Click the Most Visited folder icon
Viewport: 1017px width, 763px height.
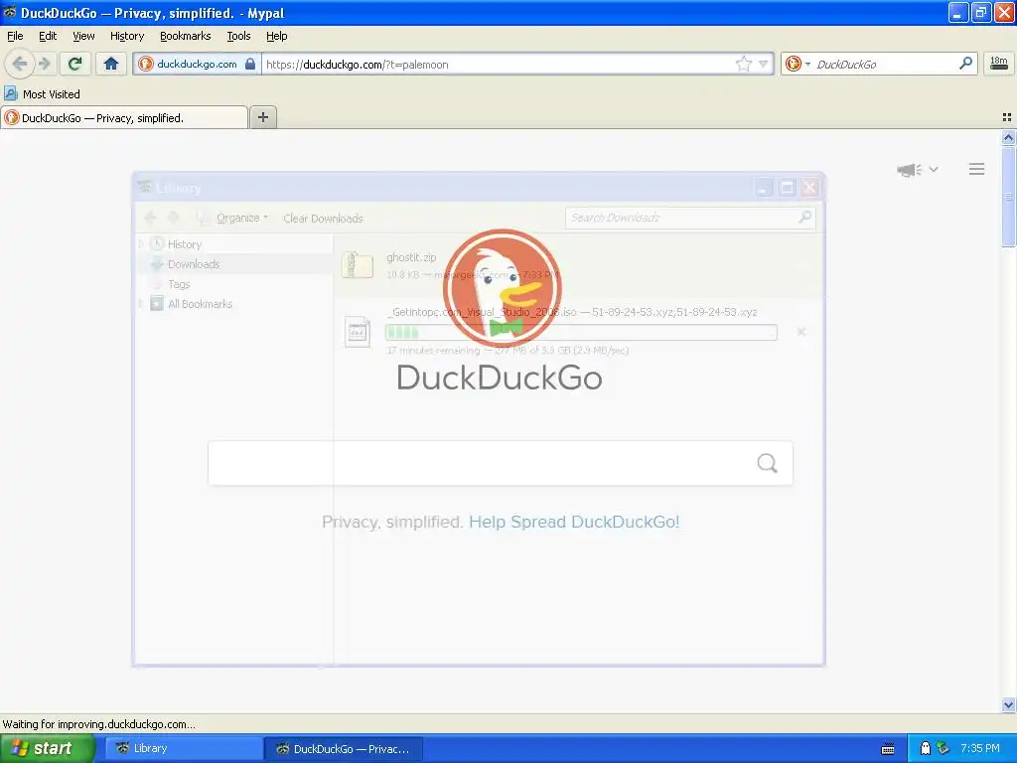pyautogui.click(x=10, y=93)
